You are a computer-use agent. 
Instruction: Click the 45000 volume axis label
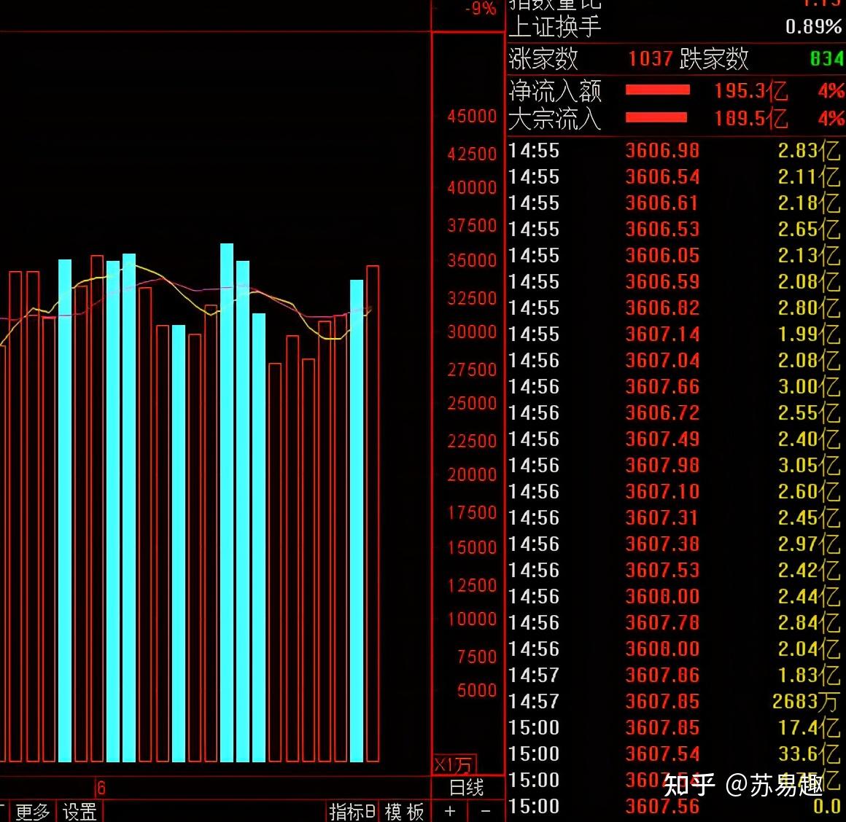472,116
